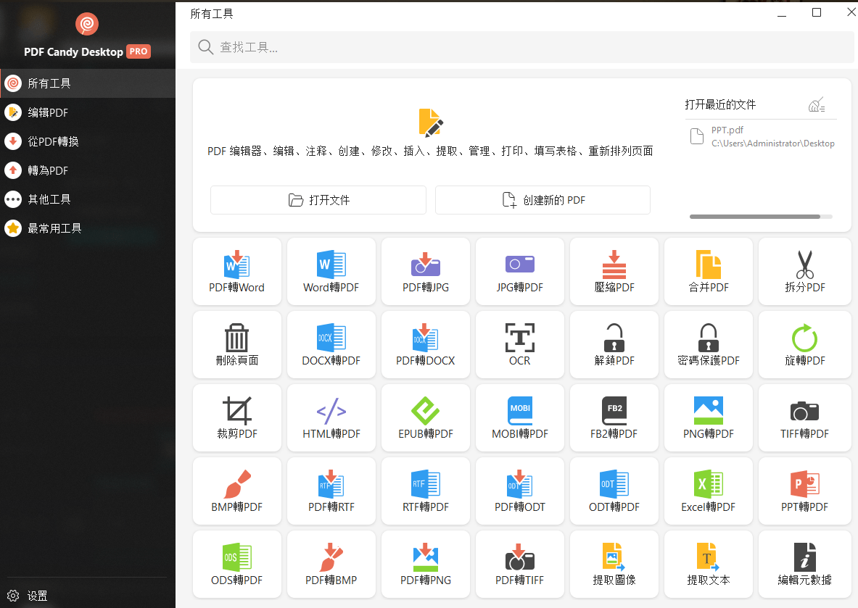Select the 裁剪PDF crop tool
Viewport: 858px width, 608px height.
point(236,418)
